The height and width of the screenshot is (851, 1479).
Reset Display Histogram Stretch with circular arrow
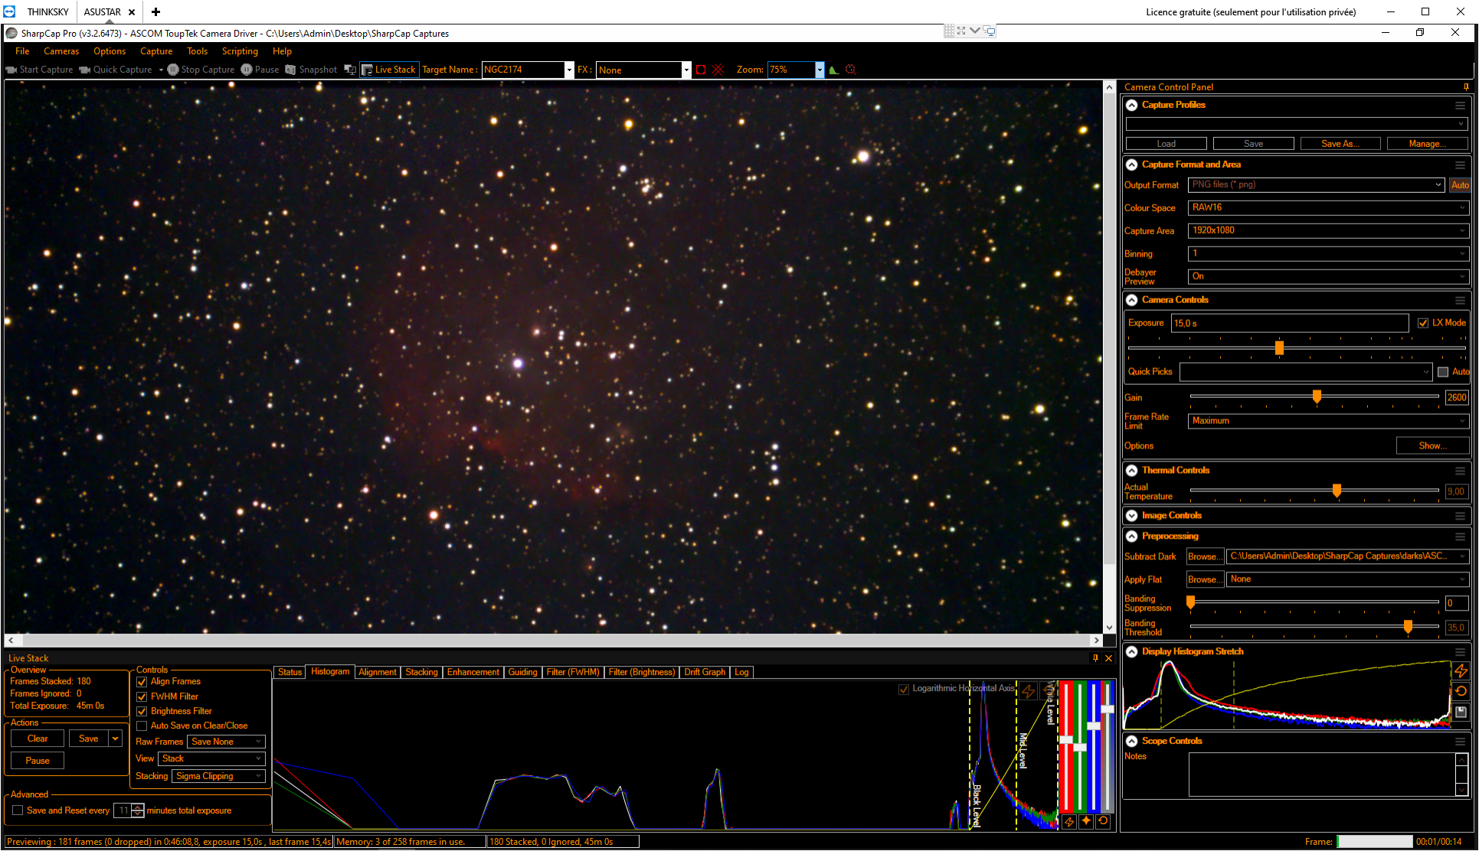point(1461,691)
